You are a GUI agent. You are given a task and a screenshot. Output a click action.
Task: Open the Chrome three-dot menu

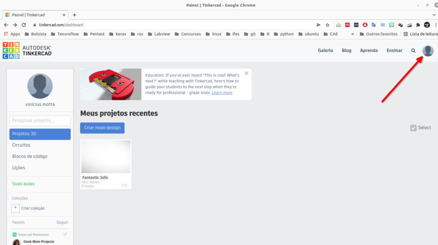[x=435, y=25]
